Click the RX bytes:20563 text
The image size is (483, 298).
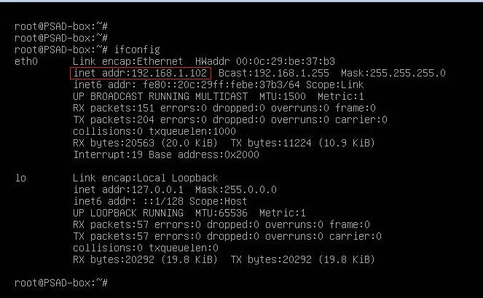(145, 143)
